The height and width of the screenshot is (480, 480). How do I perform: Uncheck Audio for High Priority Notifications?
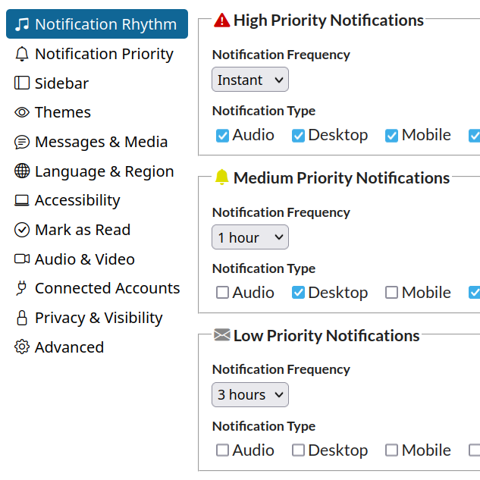(x=223, y=136)
